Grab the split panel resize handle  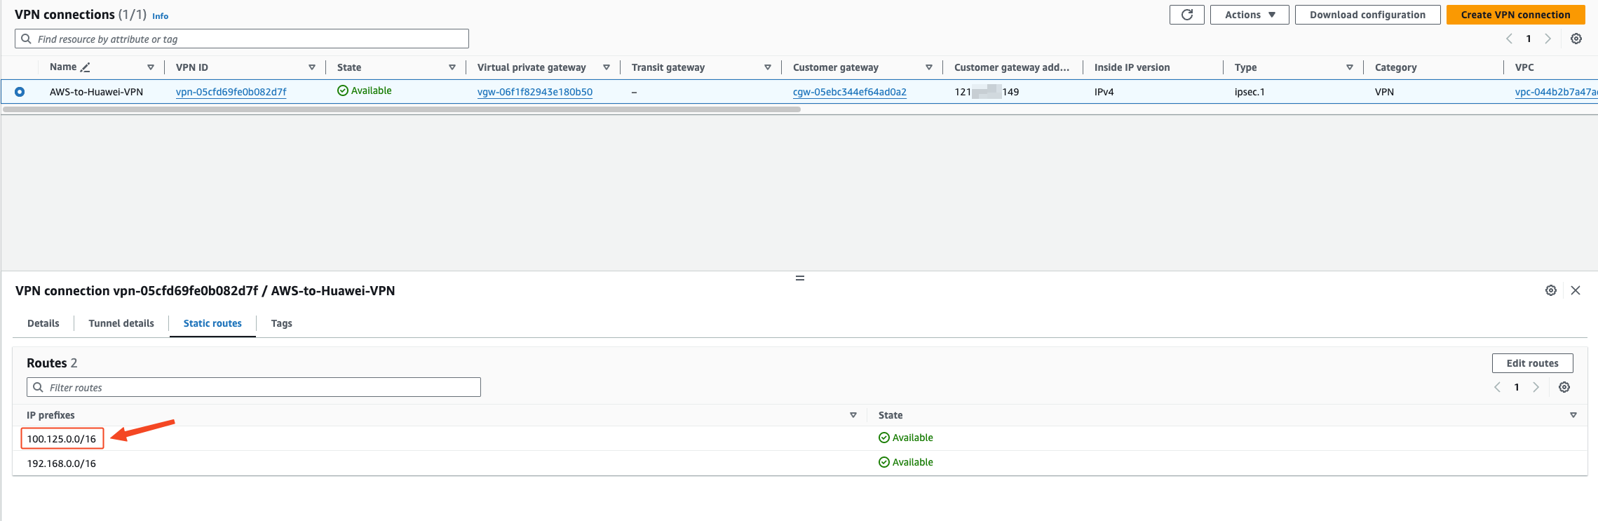click(x=799, y=278)
